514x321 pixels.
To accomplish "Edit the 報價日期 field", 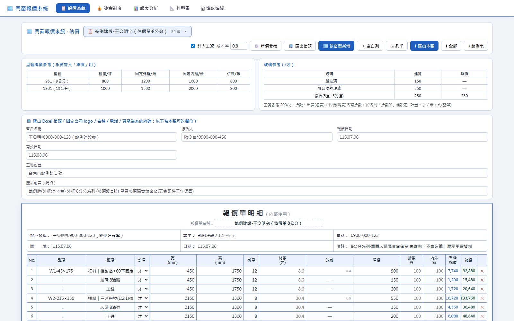I will (x=412, y=137).
